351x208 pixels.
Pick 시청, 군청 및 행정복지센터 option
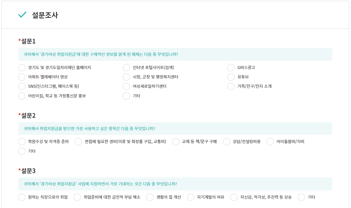pos(126,77)
